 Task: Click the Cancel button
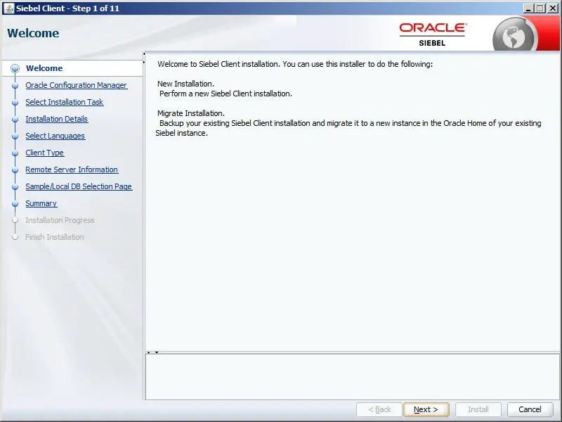[x=530, y=409]
